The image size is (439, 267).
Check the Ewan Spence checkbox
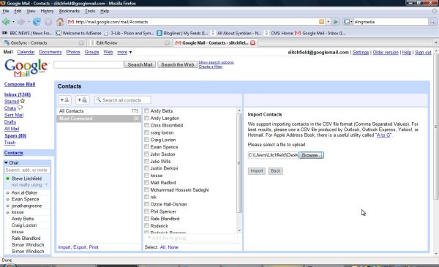click(146, 146)
